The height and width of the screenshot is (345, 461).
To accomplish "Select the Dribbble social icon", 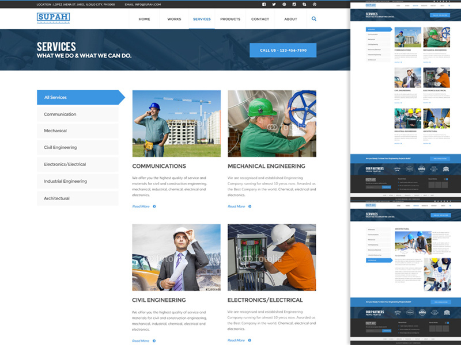I will (315, 5).
